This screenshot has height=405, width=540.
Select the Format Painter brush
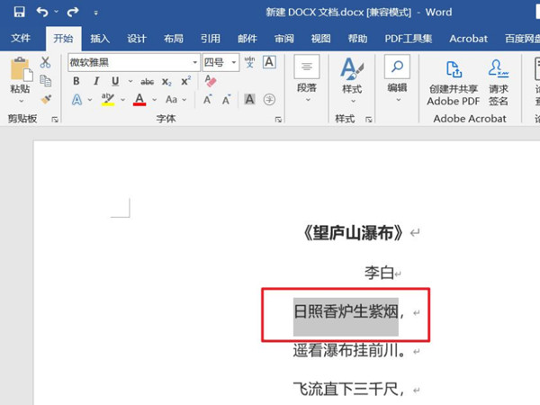click(45, 99)
